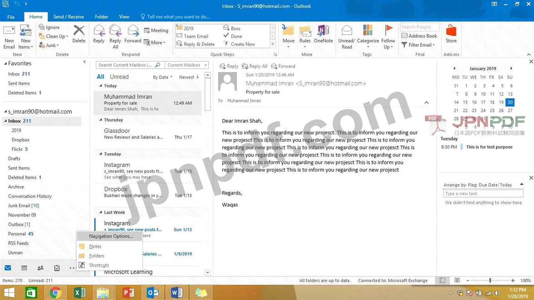Open the Junk dropdown
The width and height of the screenshot is (534, 300).
pos(49,45)
